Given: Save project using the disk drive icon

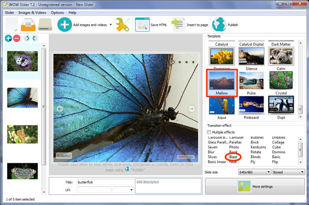Looking at the screenshot, I should pos(45,25).
